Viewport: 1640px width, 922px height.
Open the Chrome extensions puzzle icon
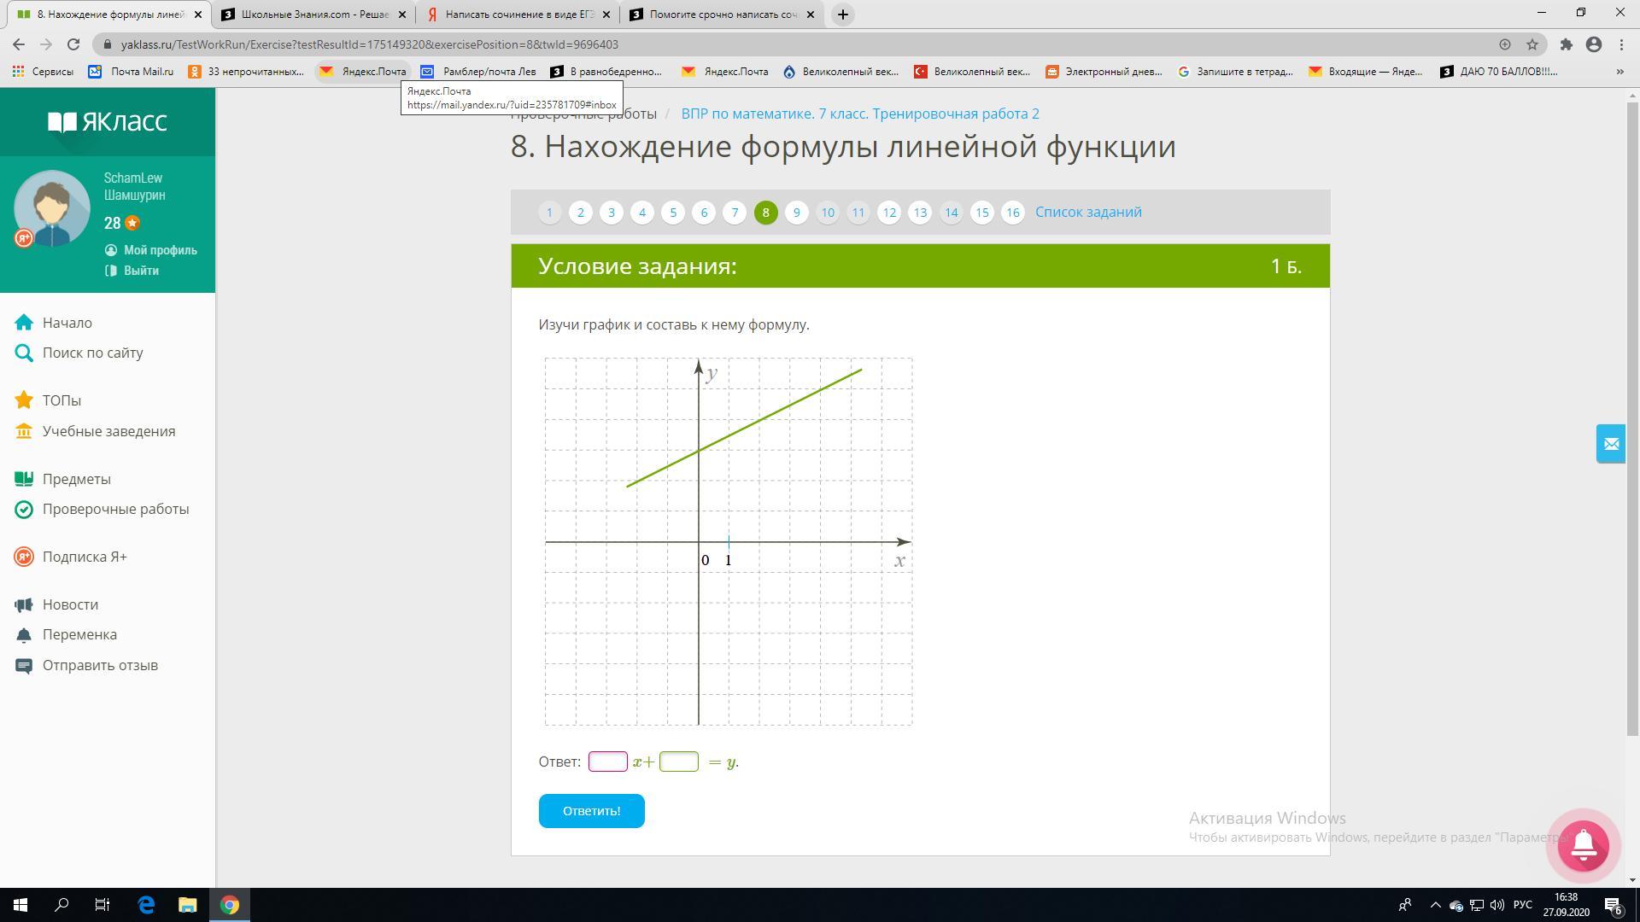coord(1566,44)
